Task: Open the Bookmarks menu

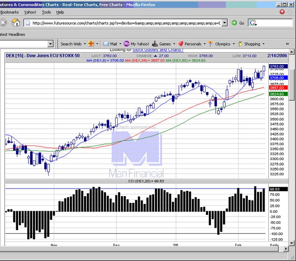Action: 10,12
